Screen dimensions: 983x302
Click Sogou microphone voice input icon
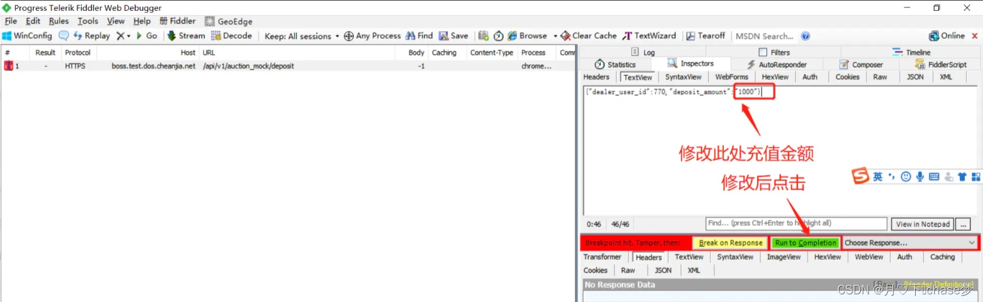[x=920, y=177]
